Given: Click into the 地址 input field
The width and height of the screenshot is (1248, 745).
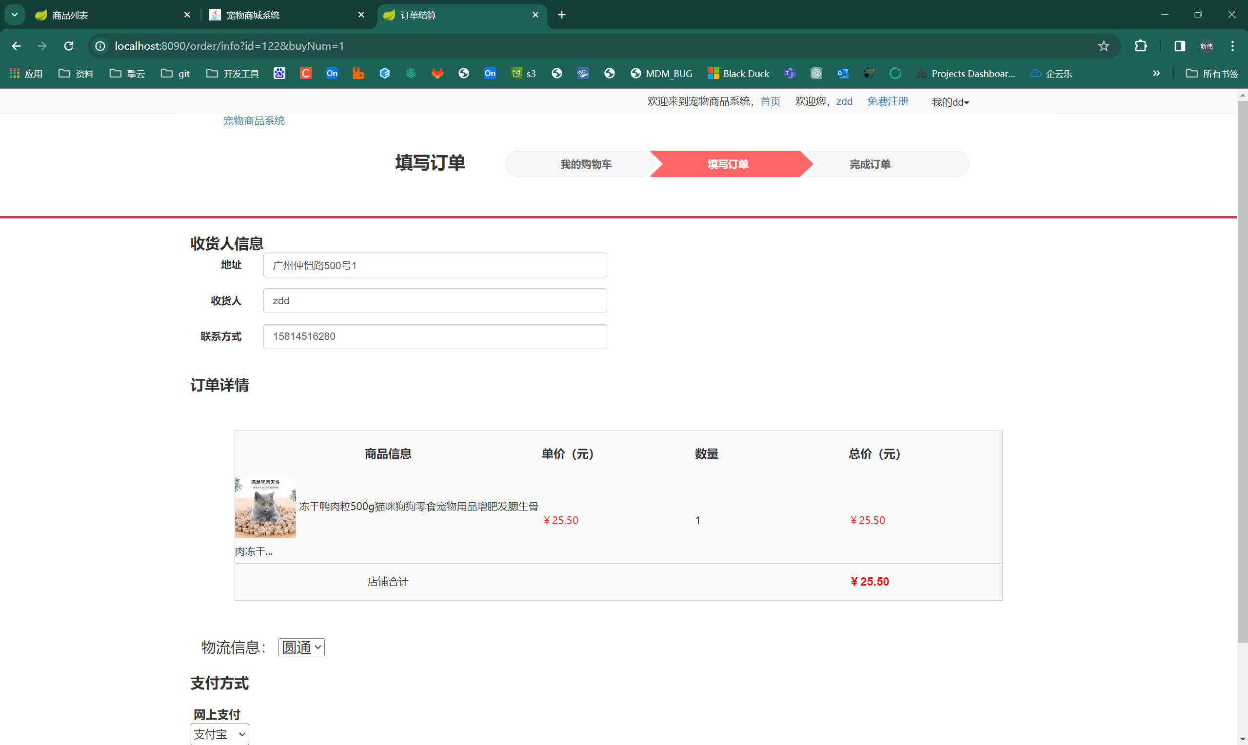Looking at the screenshot, I should click(435, 265).
